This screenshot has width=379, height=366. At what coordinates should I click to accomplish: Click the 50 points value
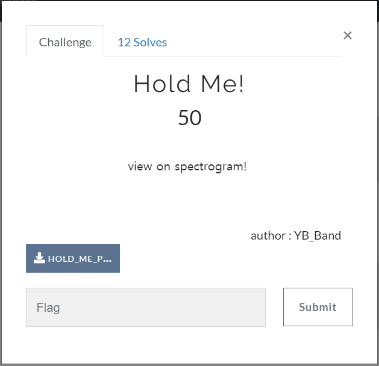pos(189,118)
